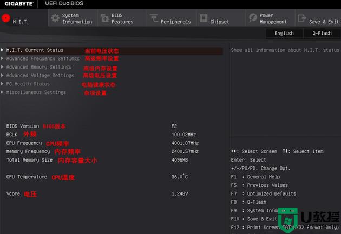The height and width of the screenshot is (234, 341).
Task: Click the 100.02MHz BCLK value
Action: point(184,135)
